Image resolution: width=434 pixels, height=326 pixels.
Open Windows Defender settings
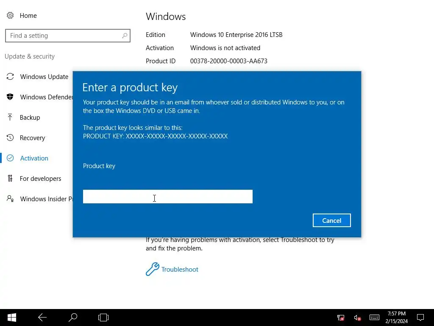(46, 97)
